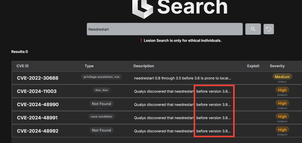302x143 pixels.
Task: Focus the Needrestart search input field
Action: click(x=165, y=29)
